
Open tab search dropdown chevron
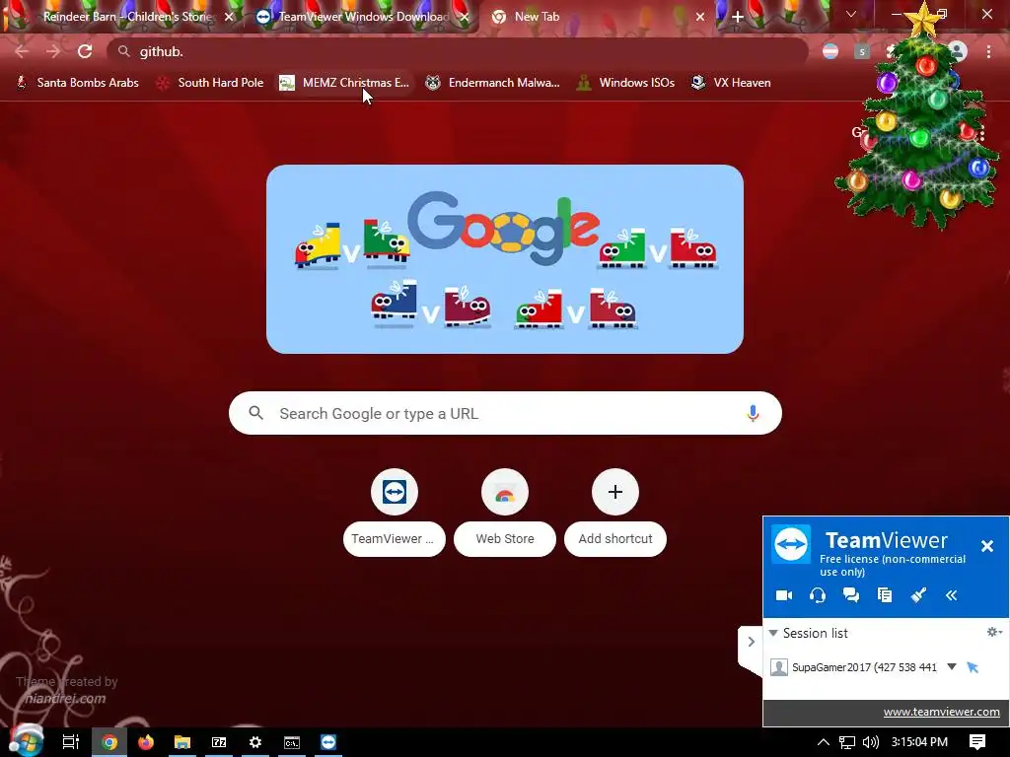coord(851,14)
